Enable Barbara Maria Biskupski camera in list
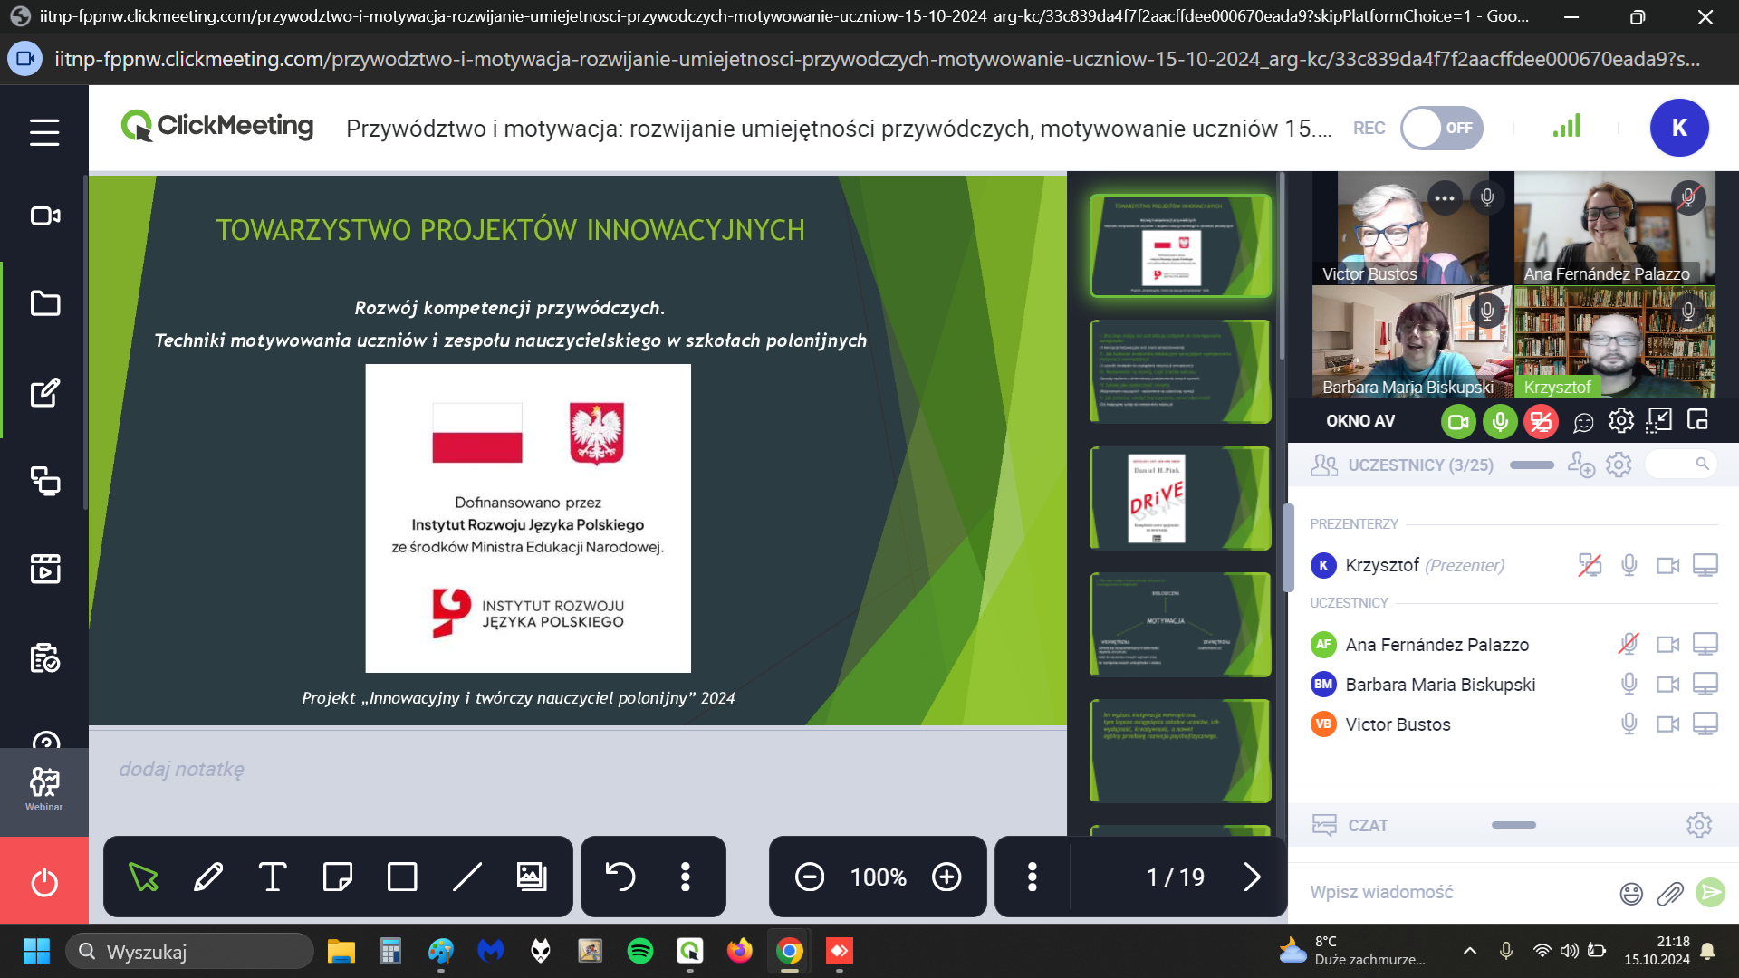 [1667, 685]
